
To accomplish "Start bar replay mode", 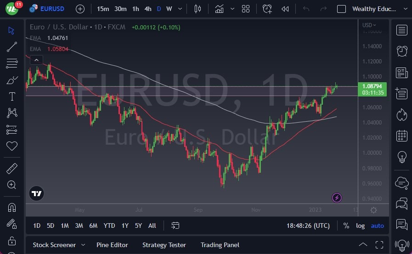I will [285, 9].
